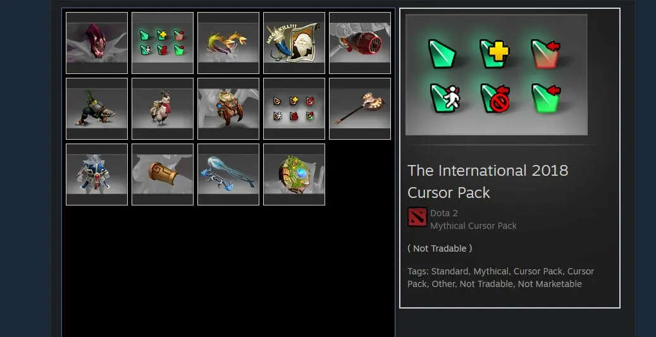The width and height of the screenshot is (656, 337).
Task: Choose the red barrel cannon item
Action: [360, 42]
